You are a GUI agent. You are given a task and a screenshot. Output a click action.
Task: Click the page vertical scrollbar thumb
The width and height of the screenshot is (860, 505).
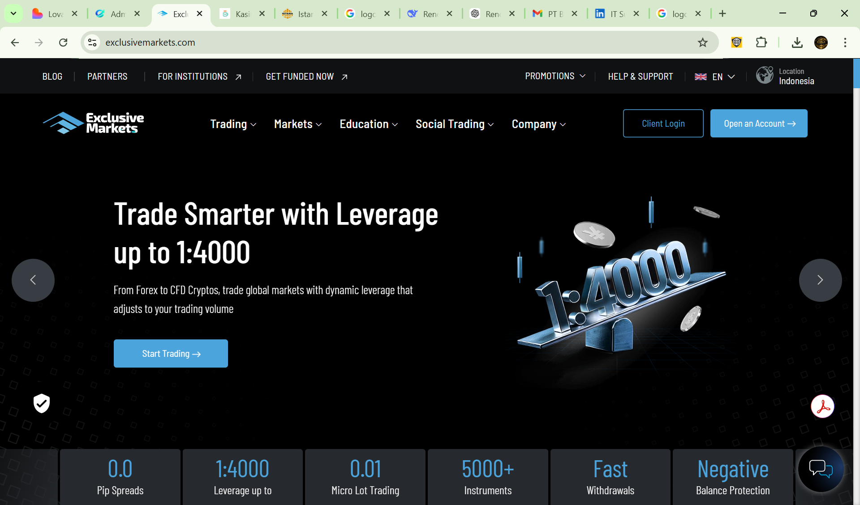point(856,73)
